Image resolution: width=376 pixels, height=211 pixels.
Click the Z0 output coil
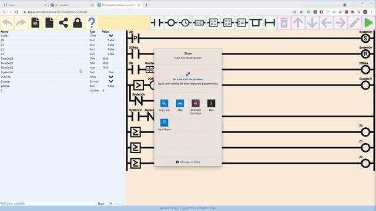365,132
